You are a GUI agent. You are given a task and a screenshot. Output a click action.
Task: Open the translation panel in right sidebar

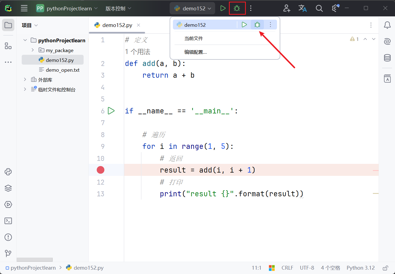(x=387, y=79)
